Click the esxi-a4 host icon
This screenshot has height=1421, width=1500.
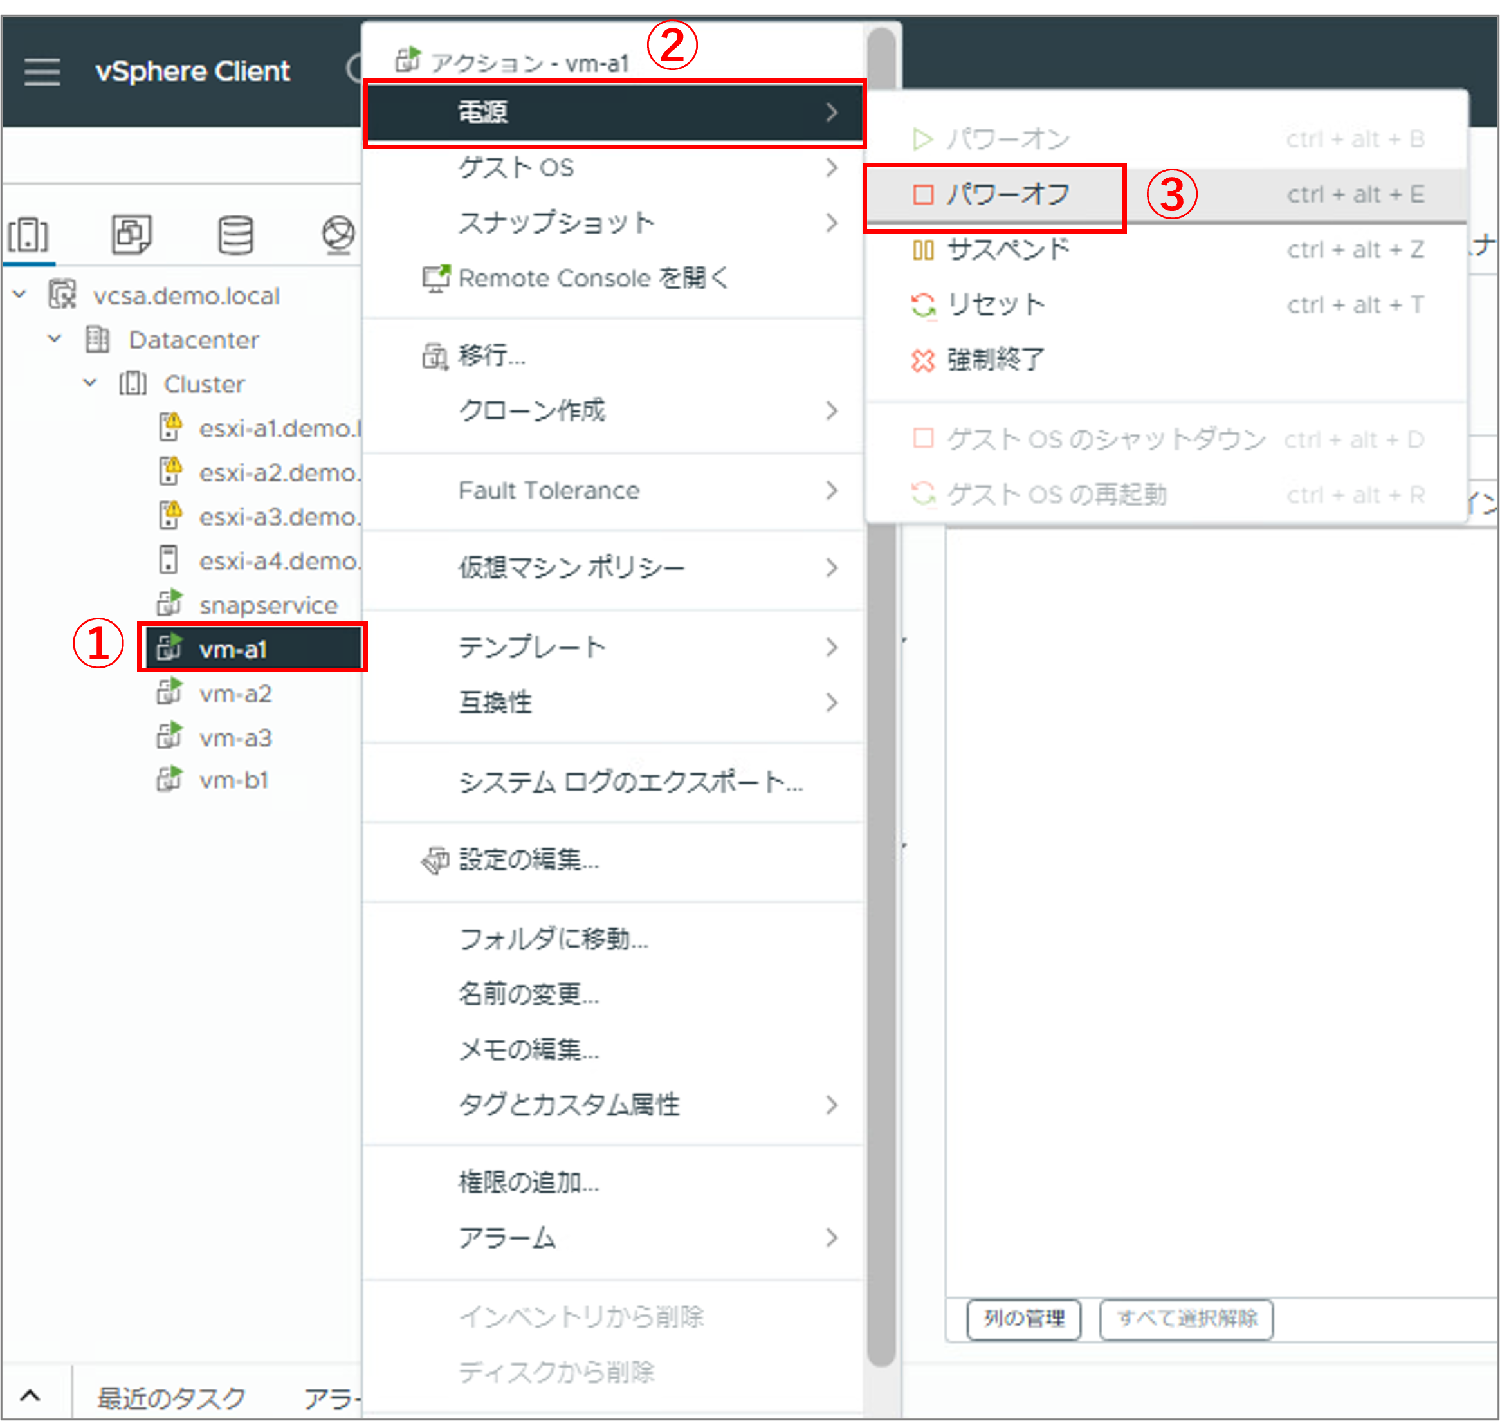pyautogui.click(x=168, y=560)
